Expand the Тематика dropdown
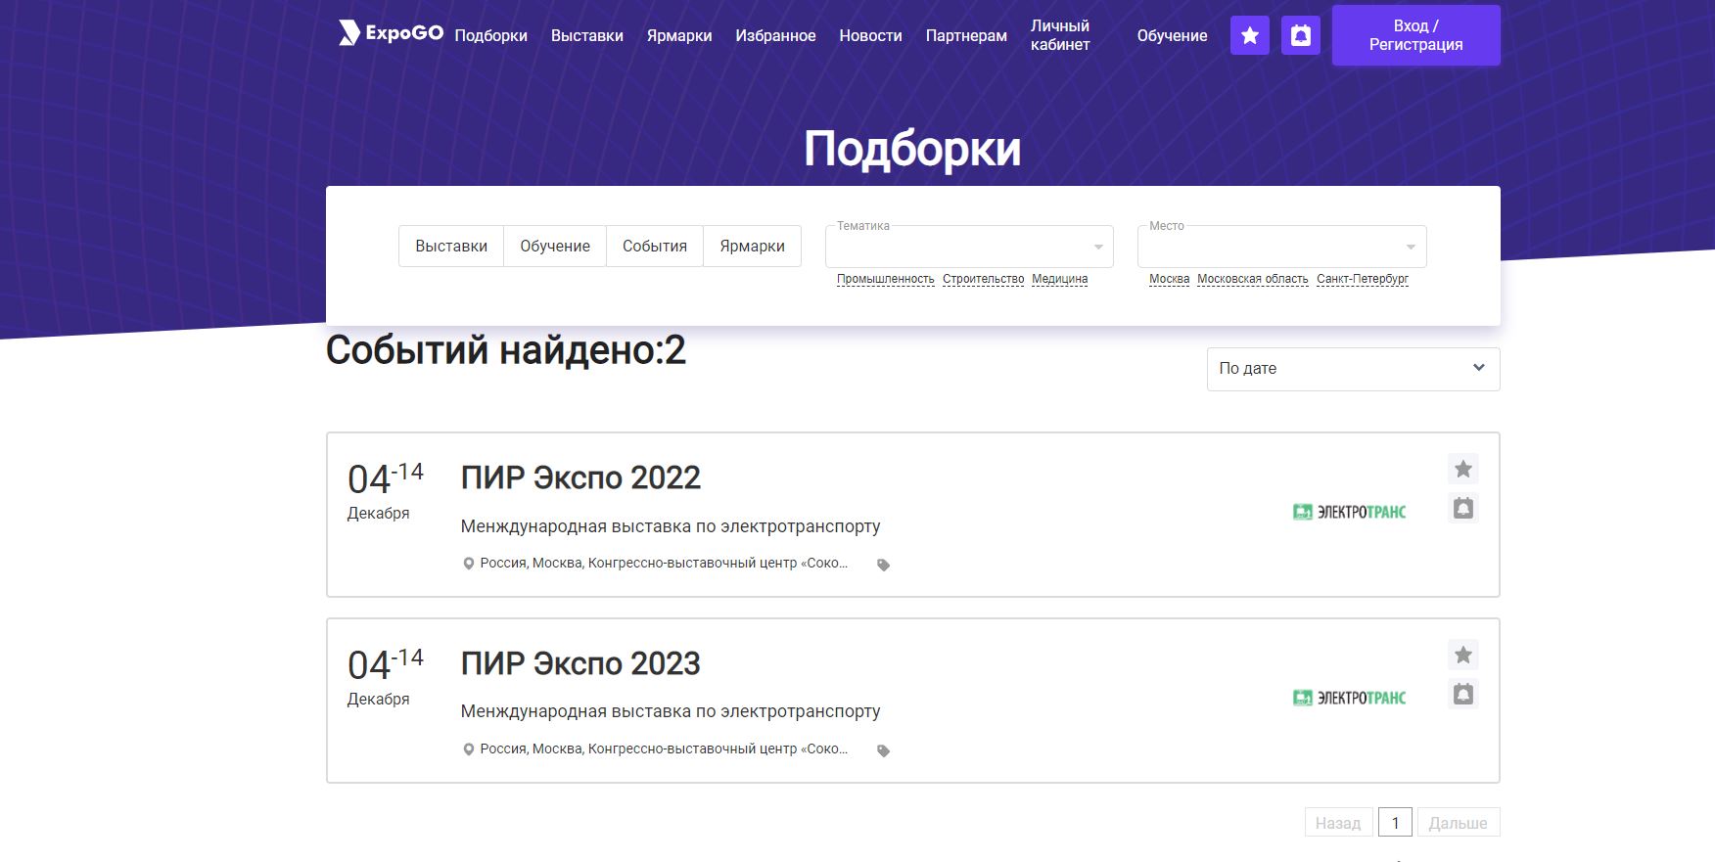This screenshot has height=862, width=1715. (969, 247)
